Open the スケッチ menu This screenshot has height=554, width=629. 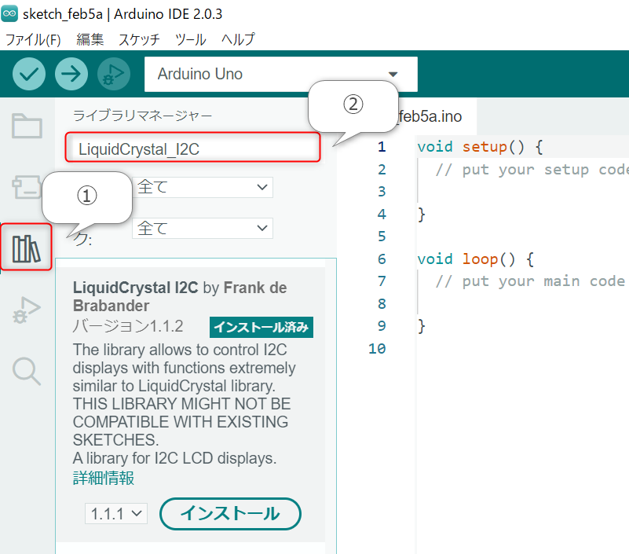(x=139, y=40)
